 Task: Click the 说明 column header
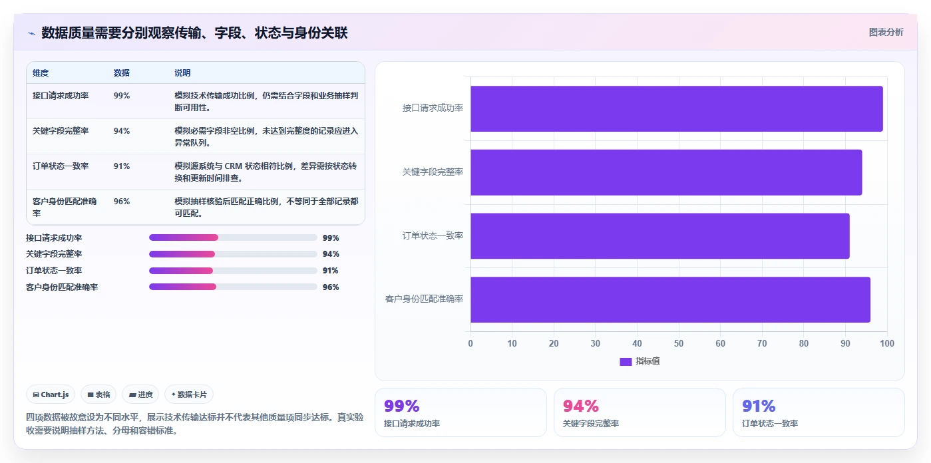click(182, 73)
